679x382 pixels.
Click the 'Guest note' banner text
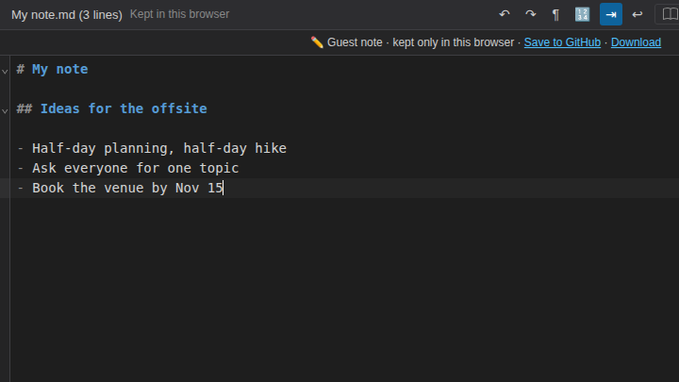(355, 42)
